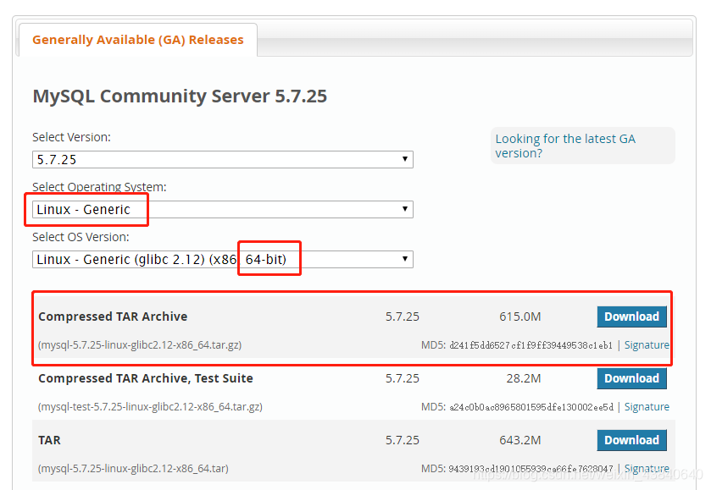
Task: Open the Generally Available (GA) Releases tab
Action: point(138,40)
